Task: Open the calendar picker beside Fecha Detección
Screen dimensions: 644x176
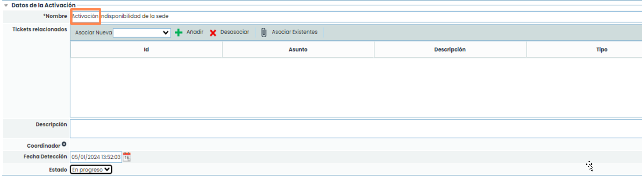Action: point(127,157)
